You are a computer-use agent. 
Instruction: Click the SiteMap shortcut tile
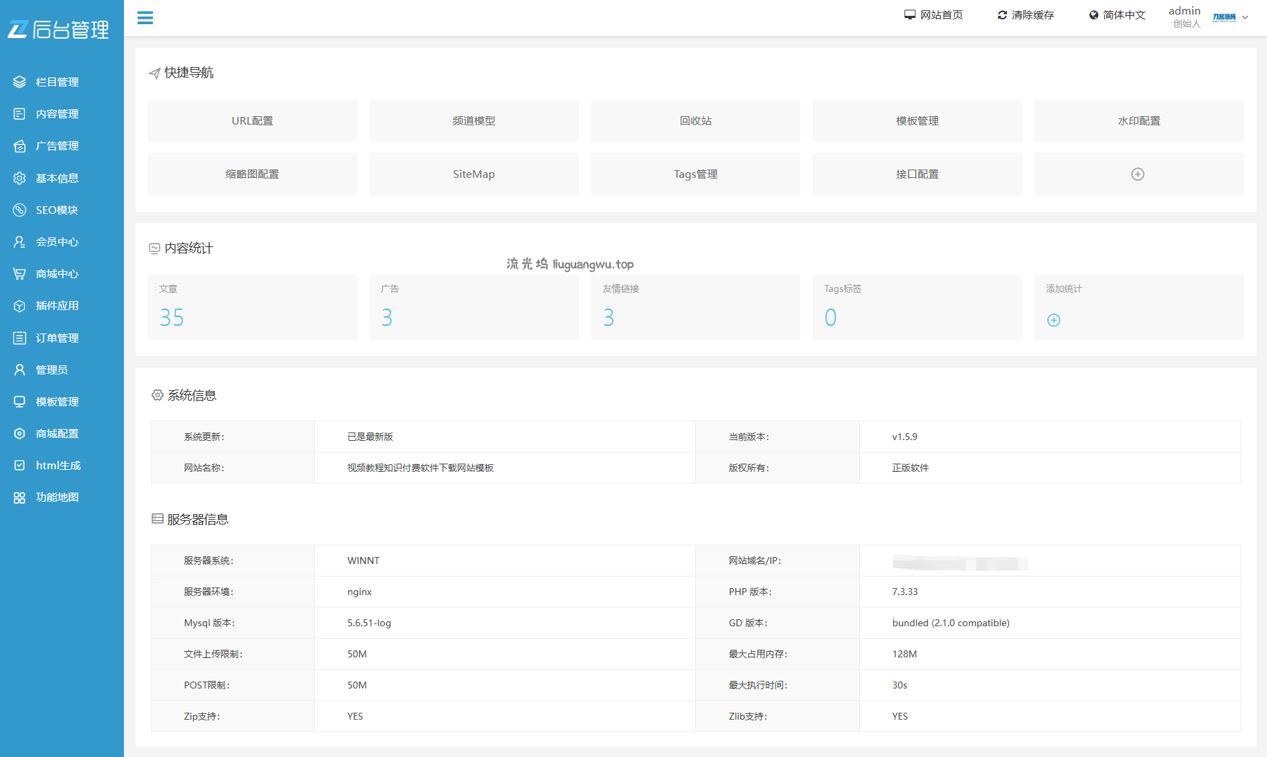[474, 174]
